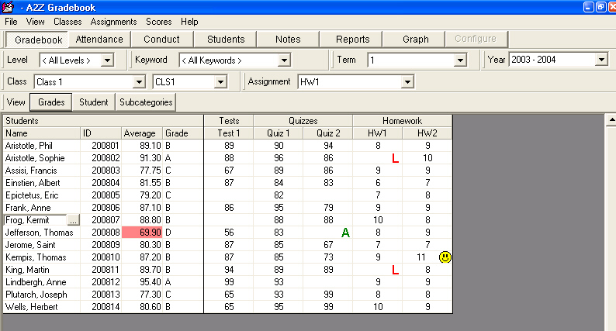
Task: Open the Assignments menu
Action: (113, 22)
